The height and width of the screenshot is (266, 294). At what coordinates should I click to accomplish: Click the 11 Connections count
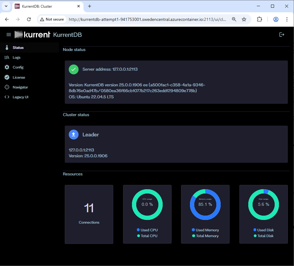pos(89,208)
